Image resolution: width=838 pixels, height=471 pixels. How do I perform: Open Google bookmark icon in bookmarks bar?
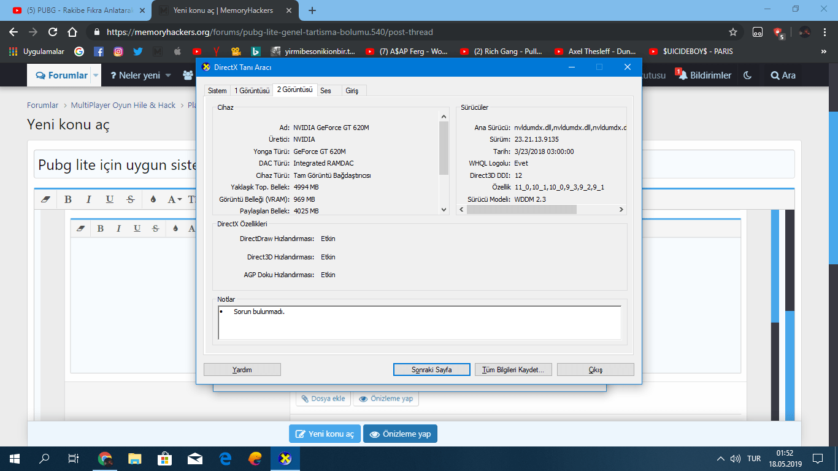pos(79,52)
